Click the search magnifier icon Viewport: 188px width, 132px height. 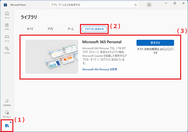point(135,5)
